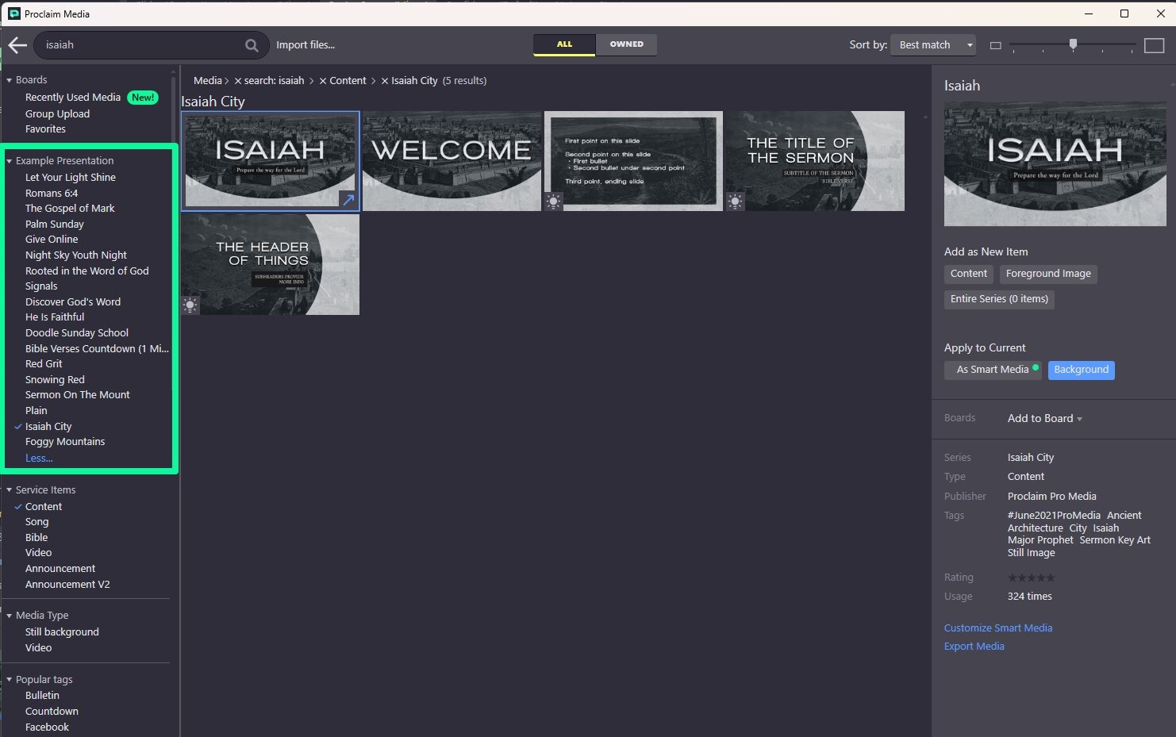Select the ALL media tab
This screenshot has width=1176, height=737.
click(564, 44)
